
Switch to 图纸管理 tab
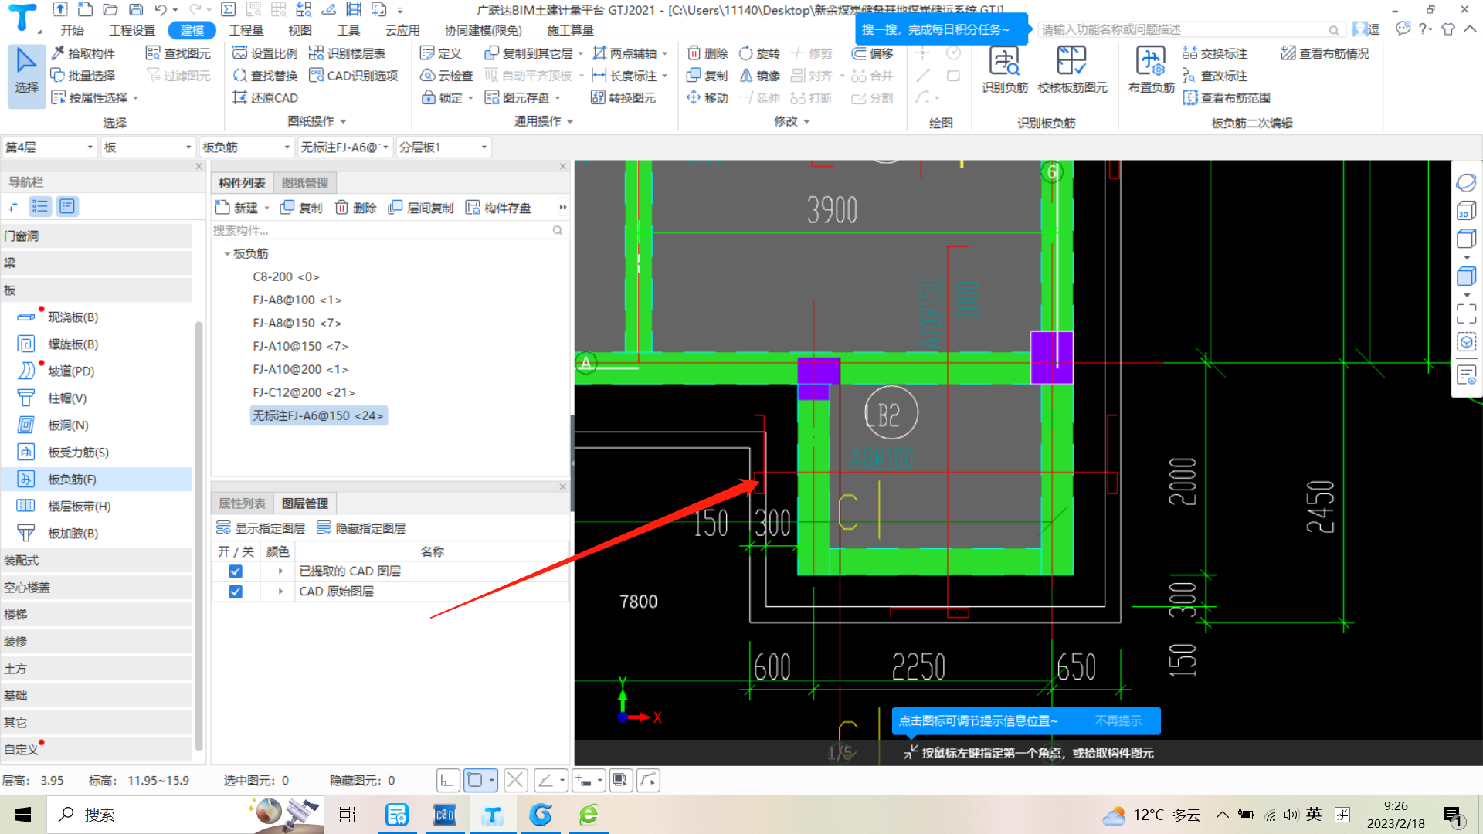[x=305, y=183]
